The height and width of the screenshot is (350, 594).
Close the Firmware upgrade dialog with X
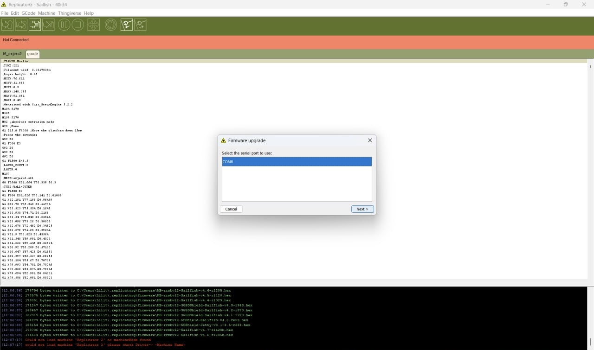pyautogui.click(x=370, y=140)
